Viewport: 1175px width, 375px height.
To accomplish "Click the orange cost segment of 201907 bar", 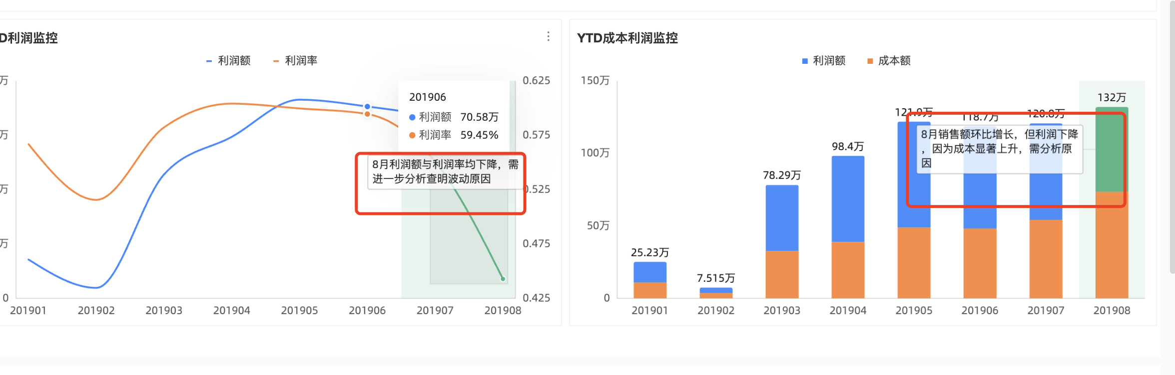I will click(1046, 259).
